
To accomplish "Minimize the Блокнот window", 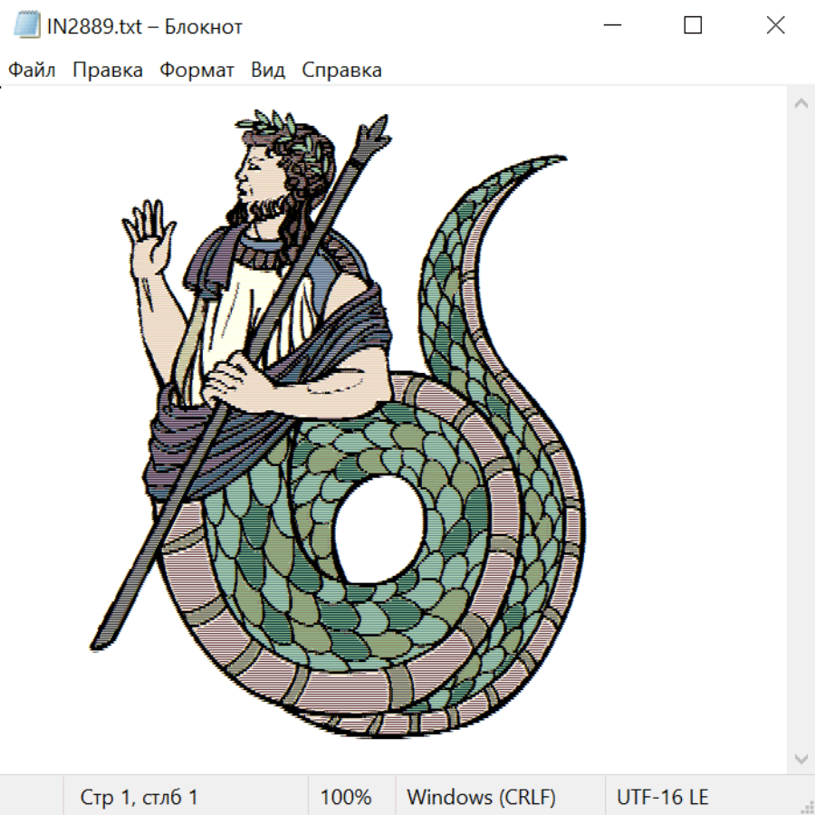I will 610,26.
